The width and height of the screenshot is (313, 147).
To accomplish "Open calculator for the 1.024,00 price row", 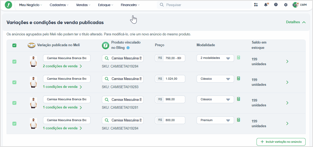I will tap(238, 78).
